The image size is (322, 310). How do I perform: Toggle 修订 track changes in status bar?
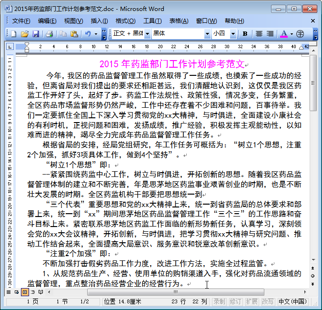click(x=235, y=302)
